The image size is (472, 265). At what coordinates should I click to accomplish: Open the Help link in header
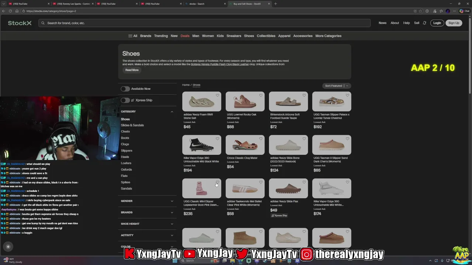coord(406,23)
